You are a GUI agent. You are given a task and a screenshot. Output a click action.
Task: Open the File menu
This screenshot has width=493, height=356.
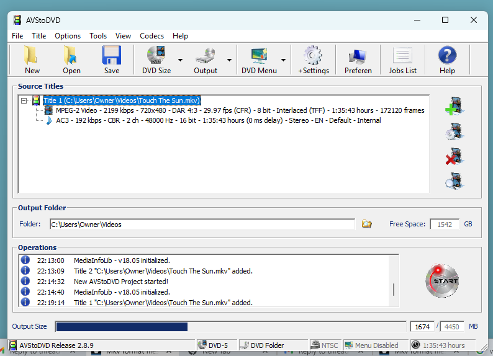tap(17, 36)
